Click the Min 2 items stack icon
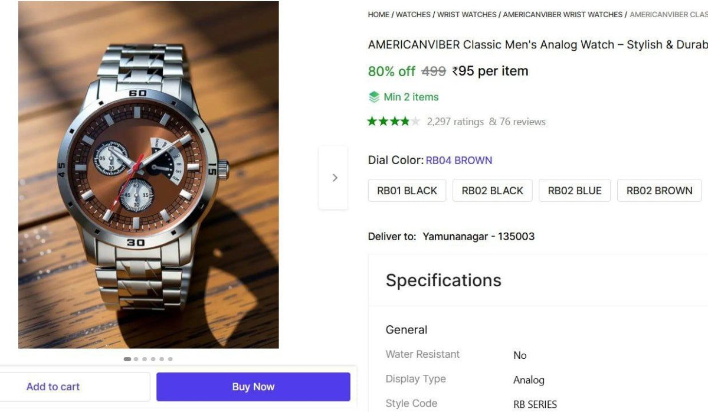The width and height of the screenshot is (708, 412). point(374,97)
